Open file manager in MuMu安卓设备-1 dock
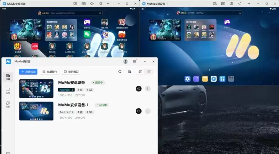Viewport: 279px width, 154px height. (x=205, y=79)
